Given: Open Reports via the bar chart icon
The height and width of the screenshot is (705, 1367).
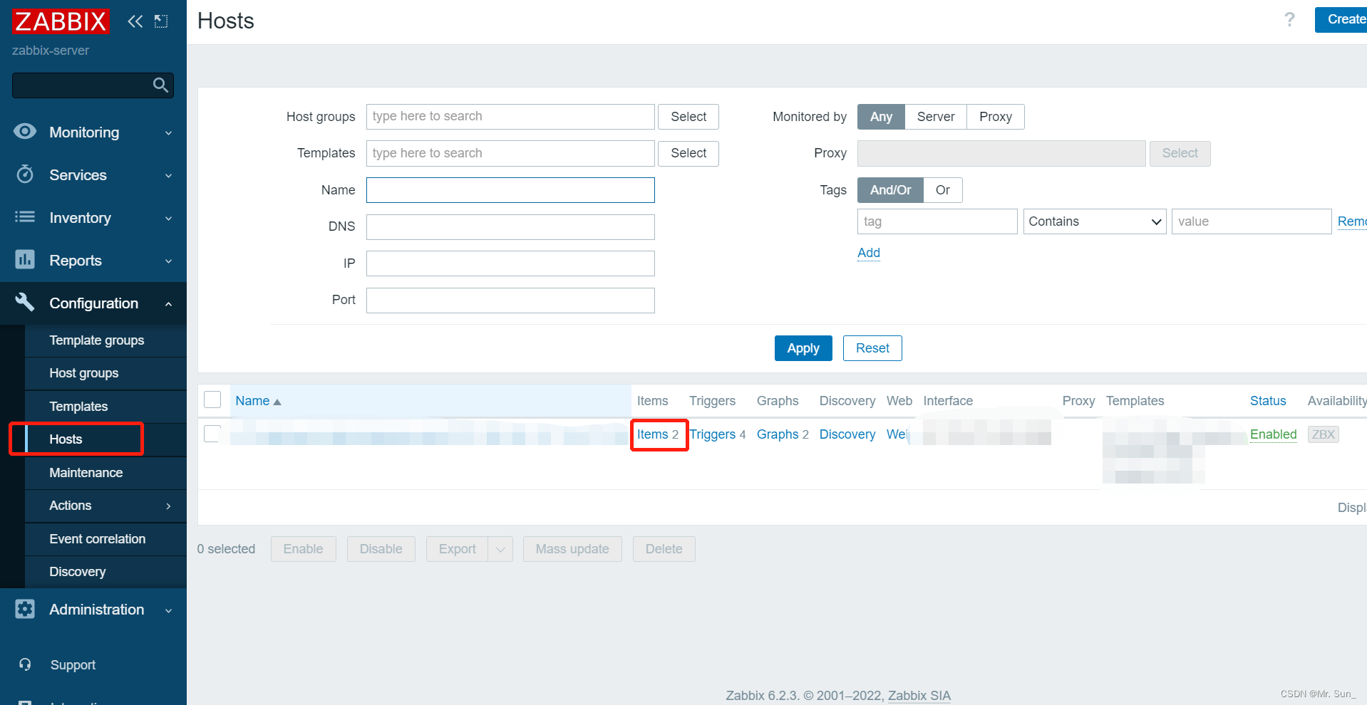Looking at the screenshot, I should coord(24,260).
